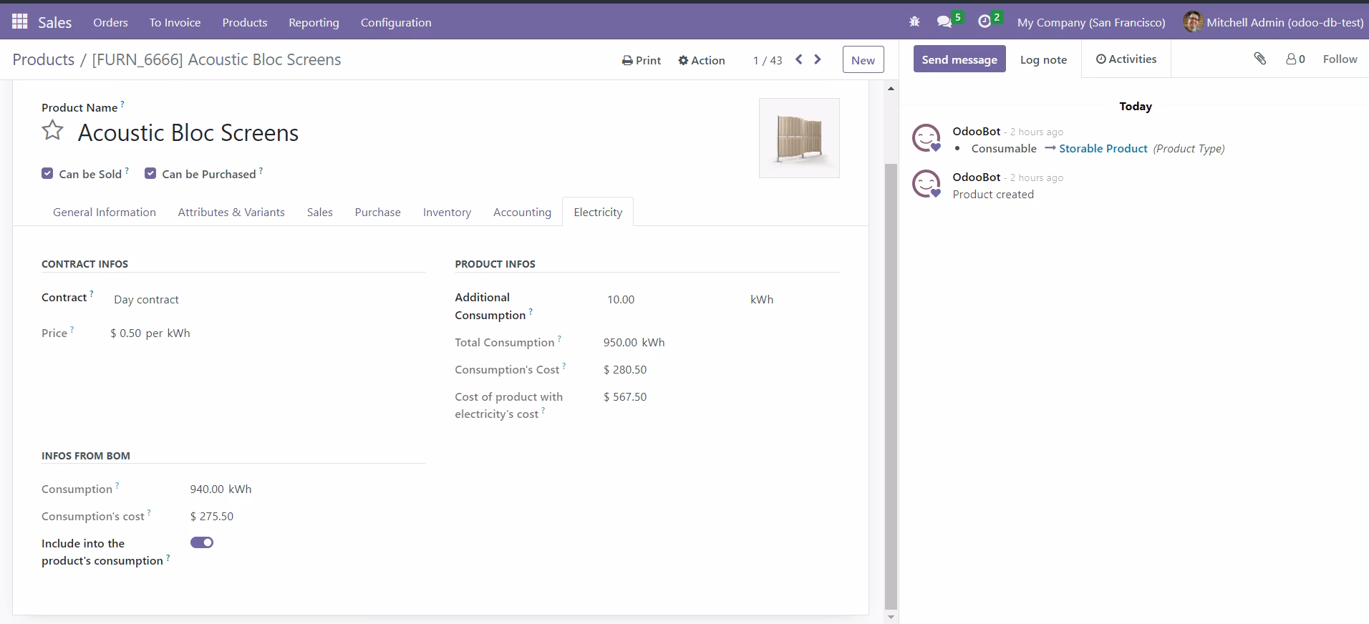
Task: Click scrollbar up arrow
Action: [x=891, y=89]
